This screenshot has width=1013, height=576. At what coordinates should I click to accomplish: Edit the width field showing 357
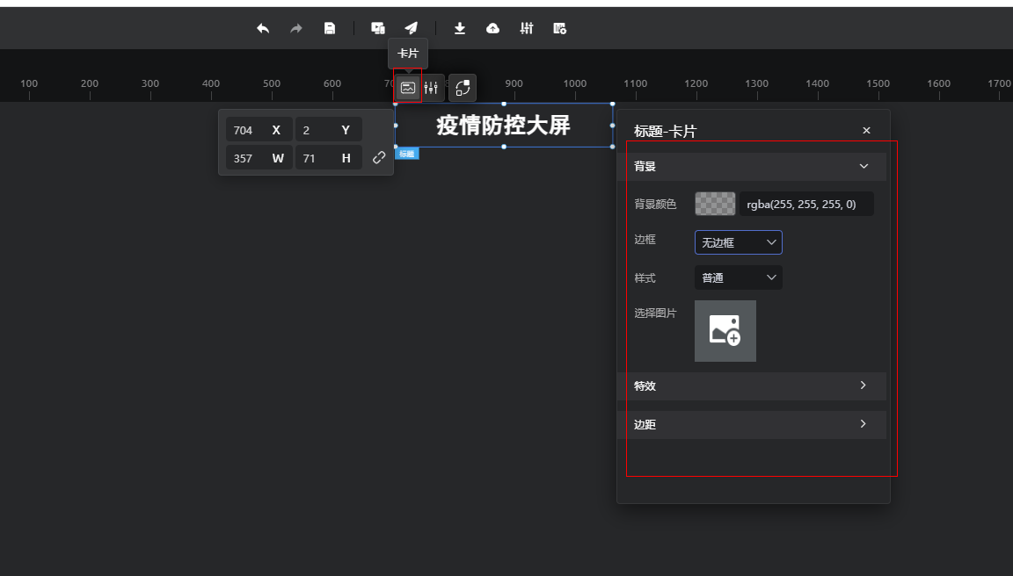point(259,158)
